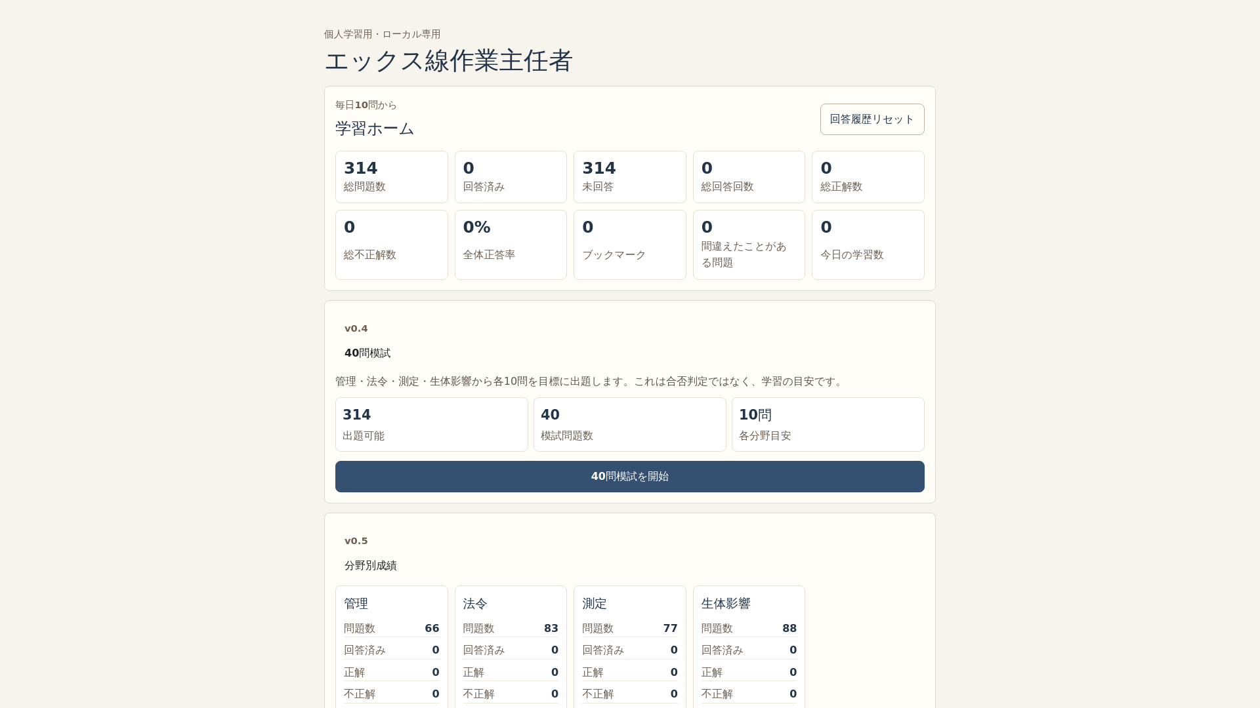Click 回答済み row in 管理 card
Viewport: 1260px width, 708px height.
point(392,650)
